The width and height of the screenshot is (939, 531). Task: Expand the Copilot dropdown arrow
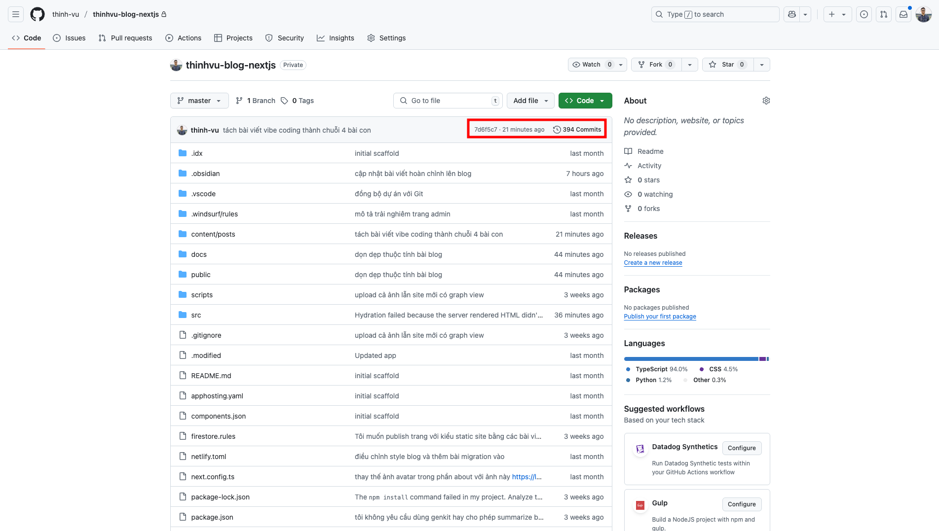[x=805, y=14]
